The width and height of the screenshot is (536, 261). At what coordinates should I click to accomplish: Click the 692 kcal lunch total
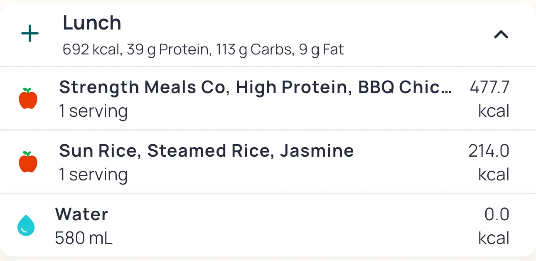pos(91,50)
